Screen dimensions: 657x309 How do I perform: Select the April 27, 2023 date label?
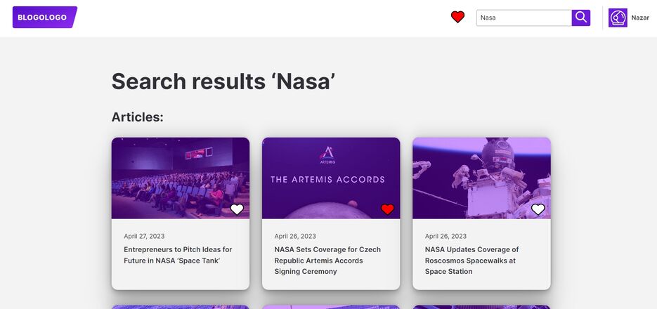point(144,236)
